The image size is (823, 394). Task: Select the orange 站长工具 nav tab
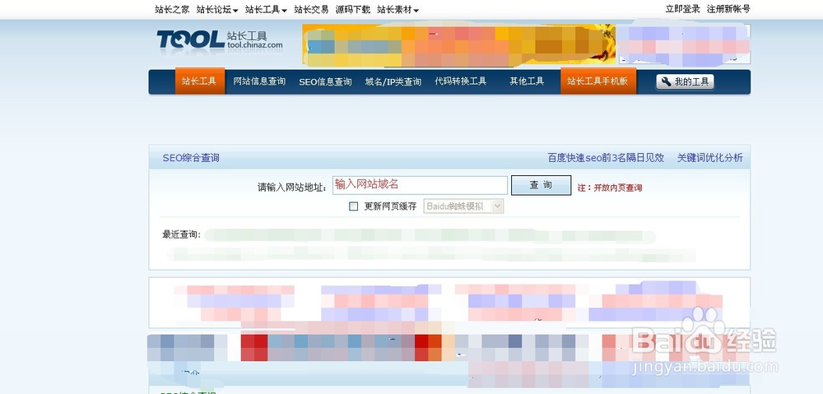click(199, 81)
